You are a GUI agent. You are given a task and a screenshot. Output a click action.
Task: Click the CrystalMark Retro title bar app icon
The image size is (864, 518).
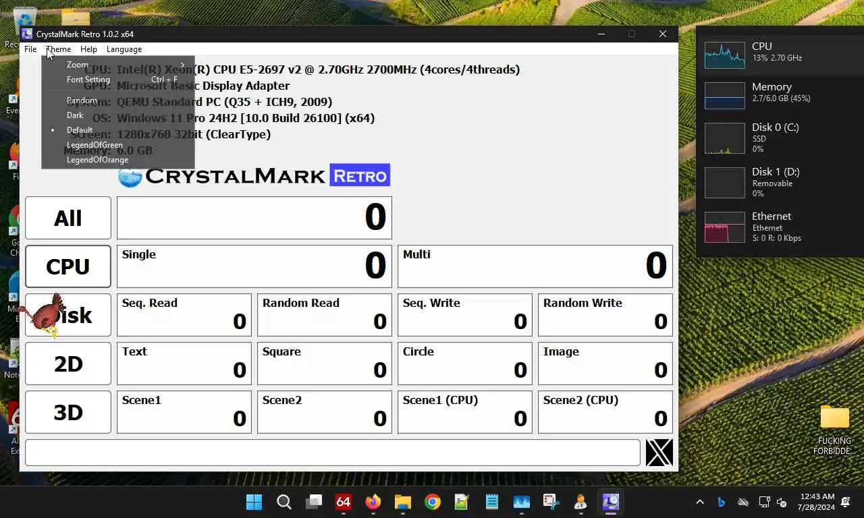coord(27,34)
